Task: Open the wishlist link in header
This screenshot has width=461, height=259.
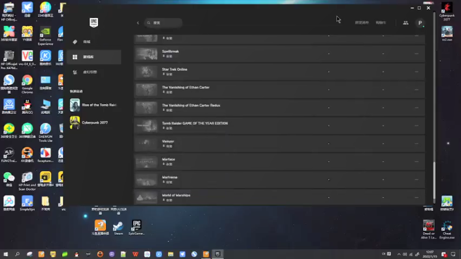Action: click(362, 22)
